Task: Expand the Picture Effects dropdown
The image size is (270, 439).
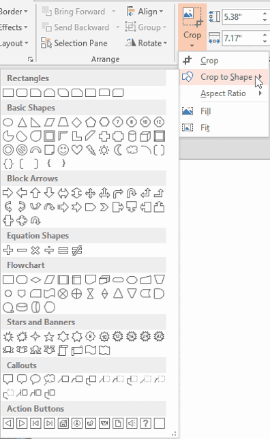Action: (x=14, y=27)
